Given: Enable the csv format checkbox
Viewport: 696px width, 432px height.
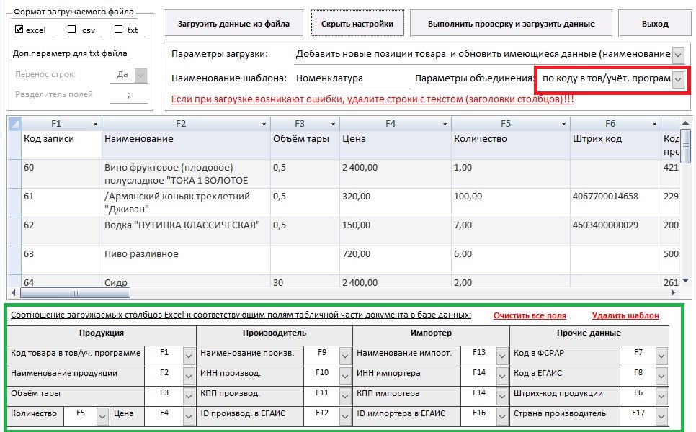Looking at the screenshot, I should pyautogui.click(x=71, y=30).
